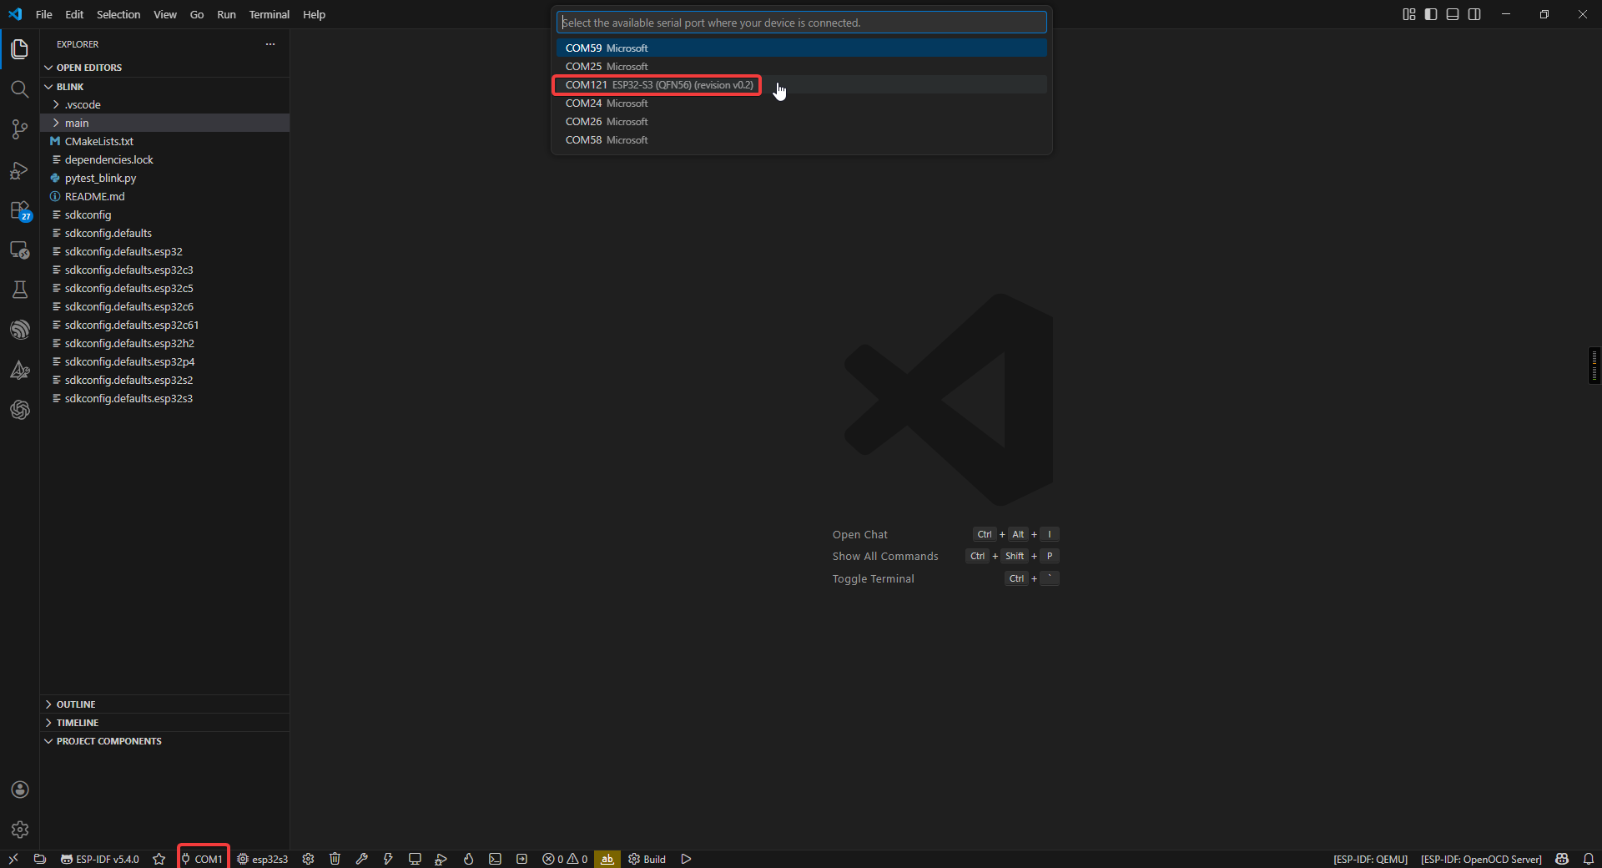Toggle the bottom panel layout icon
The image size is (1602, 868).
pos(1453,14)
